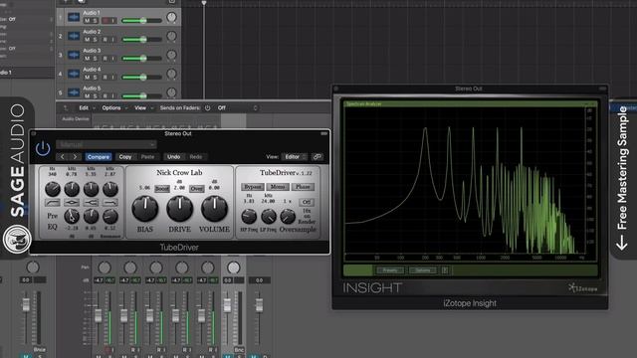
Task: Click the Audio 1 track pan knob
Action: click(x=171, y=17)
